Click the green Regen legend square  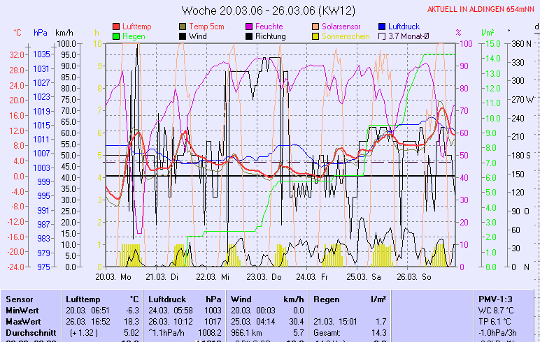tap(116, 36)
